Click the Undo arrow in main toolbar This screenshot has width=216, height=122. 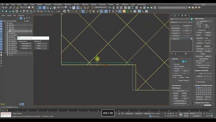pos(3,7)
